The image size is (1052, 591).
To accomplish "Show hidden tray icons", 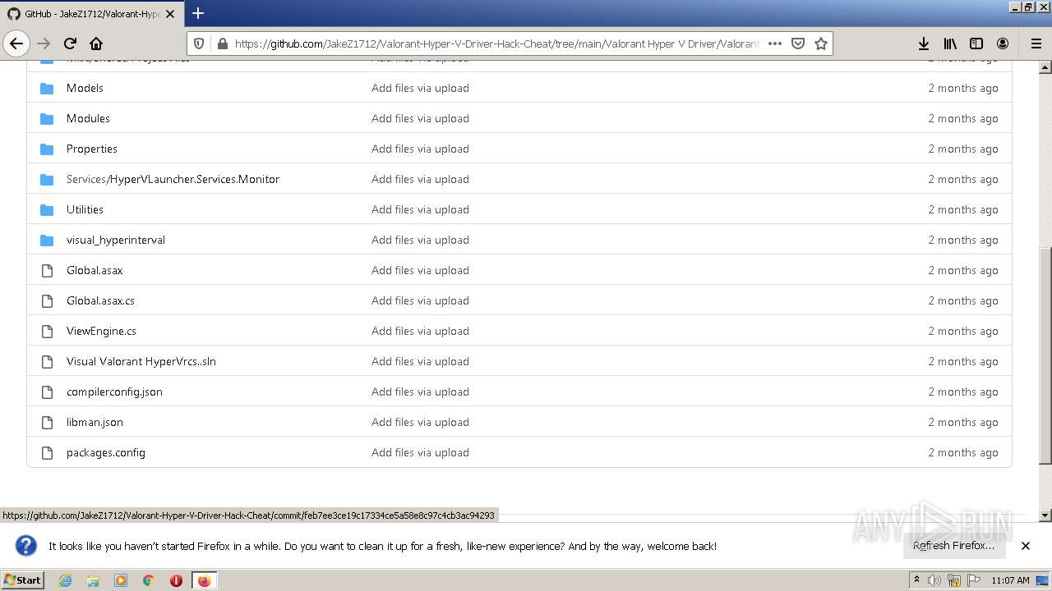I will click(917, 580).
